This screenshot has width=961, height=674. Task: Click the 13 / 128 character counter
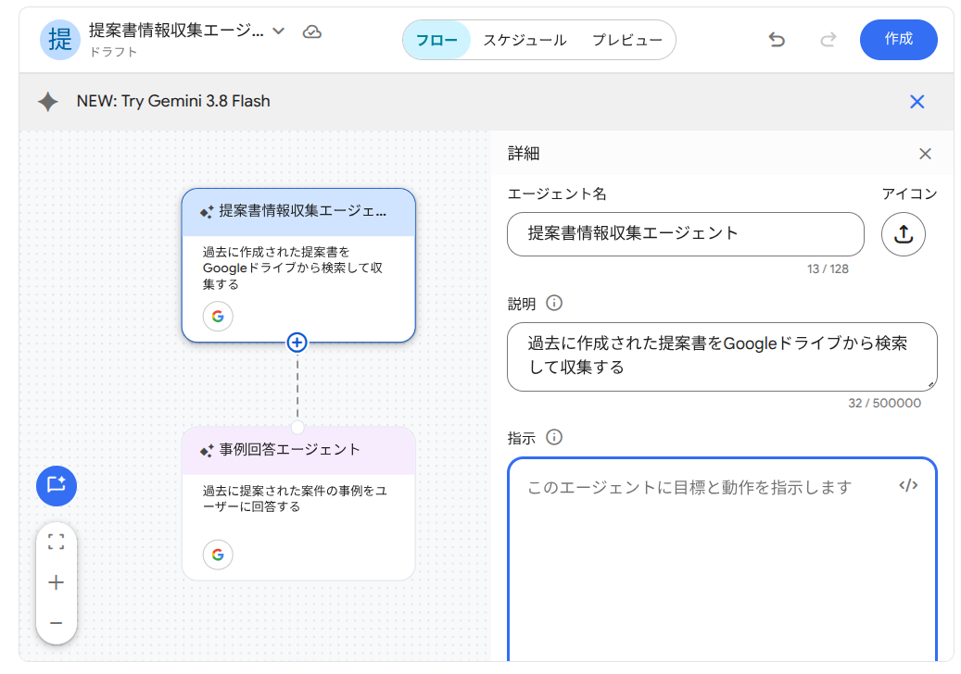[828, 268]
